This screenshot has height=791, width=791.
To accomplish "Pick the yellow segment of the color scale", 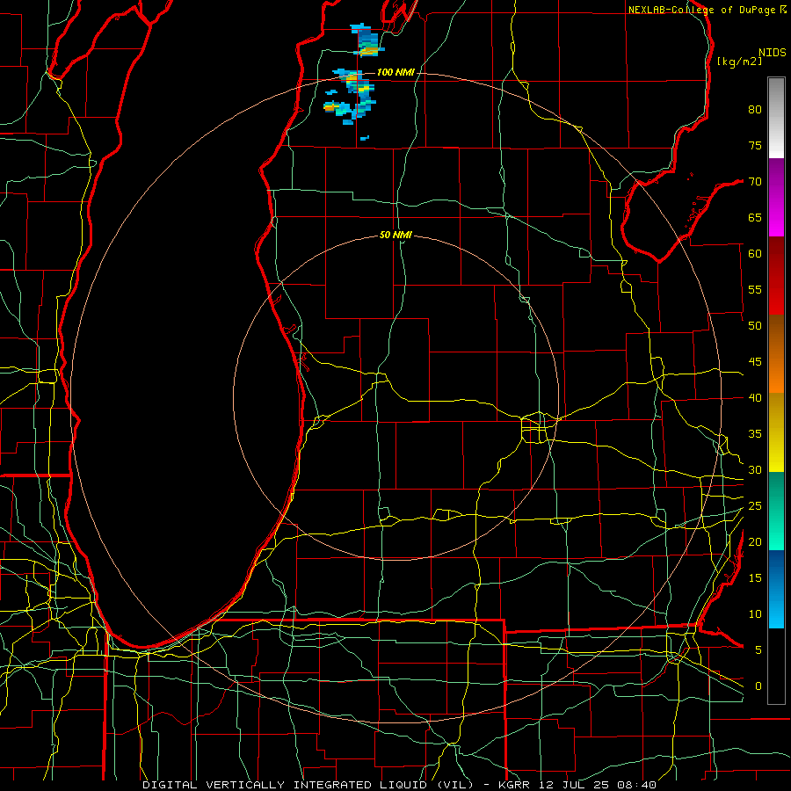I will click(776, 432).
